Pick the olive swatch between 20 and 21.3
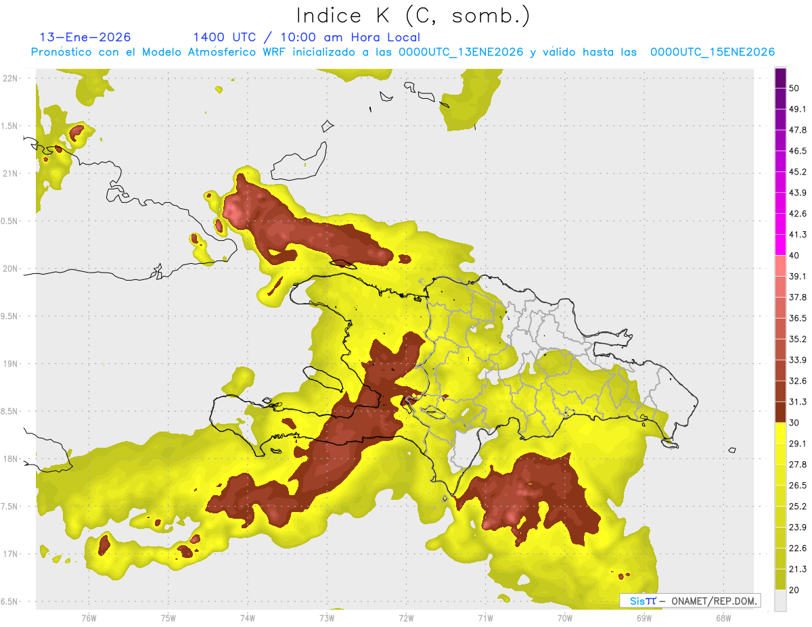The width and height of the screenshot is (812, 627). (780, 580)
